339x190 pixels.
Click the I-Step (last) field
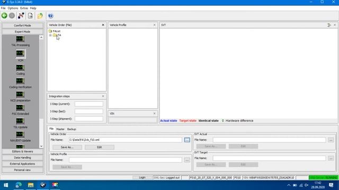coord(89,111)
